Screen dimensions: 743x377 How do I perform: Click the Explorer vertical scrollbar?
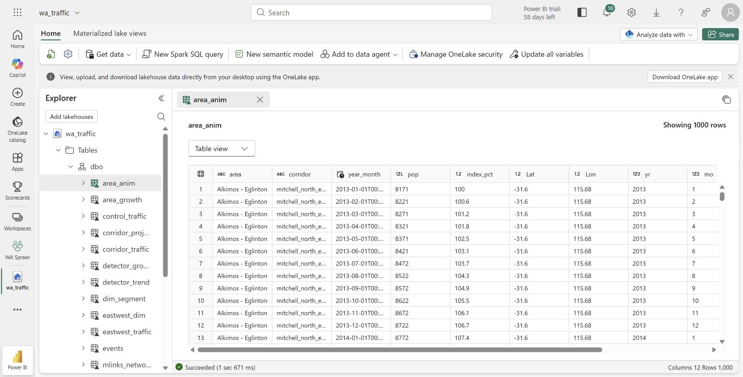(x=165, y=205)
